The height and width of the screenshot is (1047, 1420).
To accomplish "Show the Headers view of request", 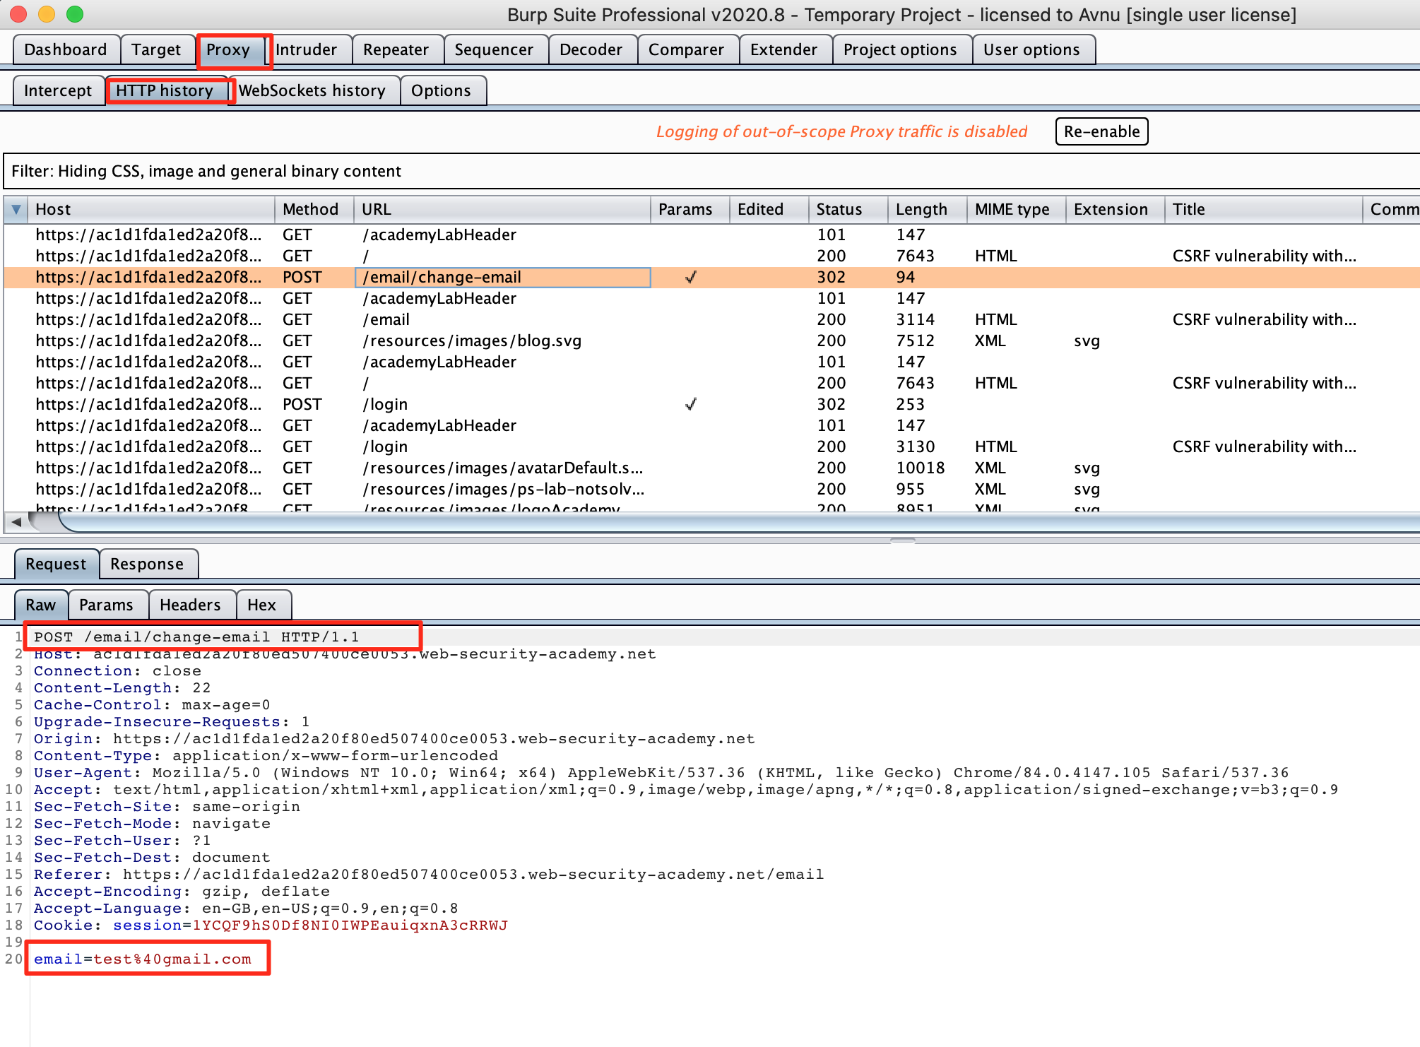I will (x=190, y=605).
